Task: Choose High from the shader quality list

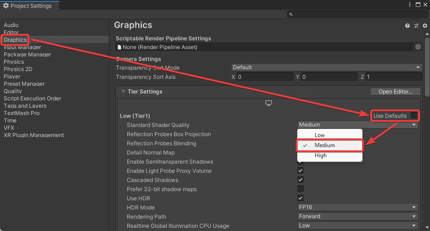Action: click(x=321, y=155)
